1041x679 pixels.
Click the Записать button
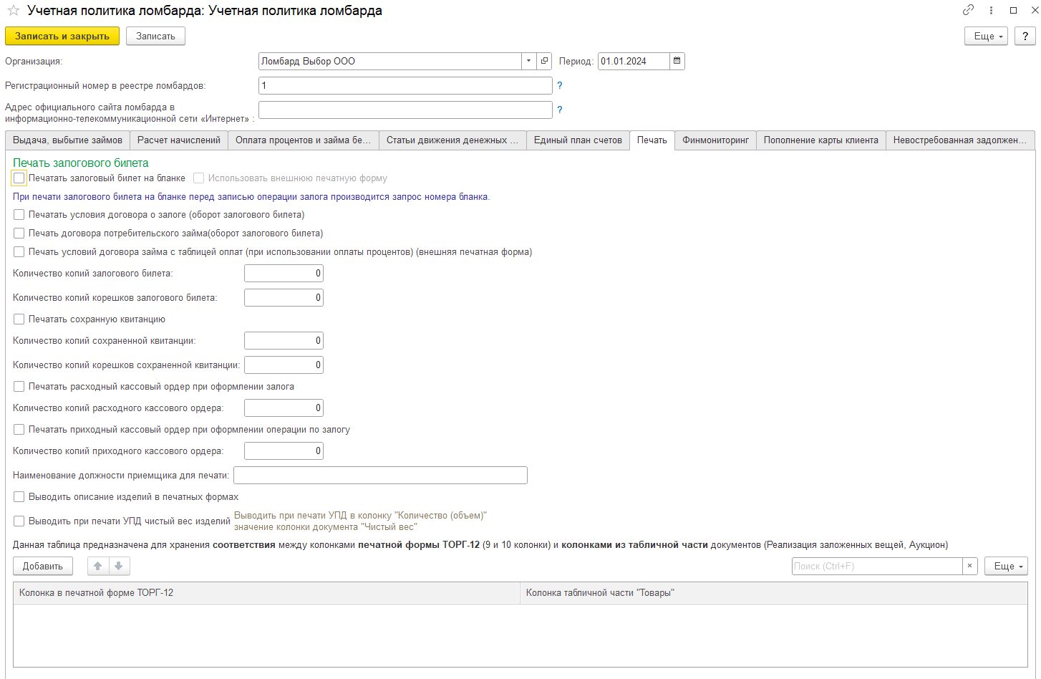tap(155, 36)
